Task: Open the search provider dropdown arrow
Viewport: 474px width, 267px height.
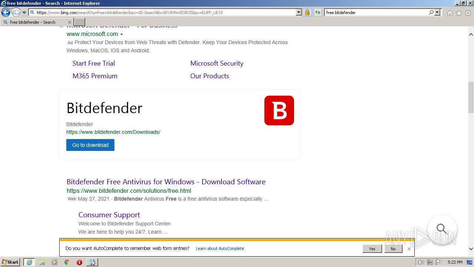Action: point(437,12)
